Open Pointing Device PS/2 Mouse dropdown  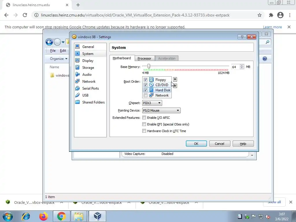click(x=161, y=110)
